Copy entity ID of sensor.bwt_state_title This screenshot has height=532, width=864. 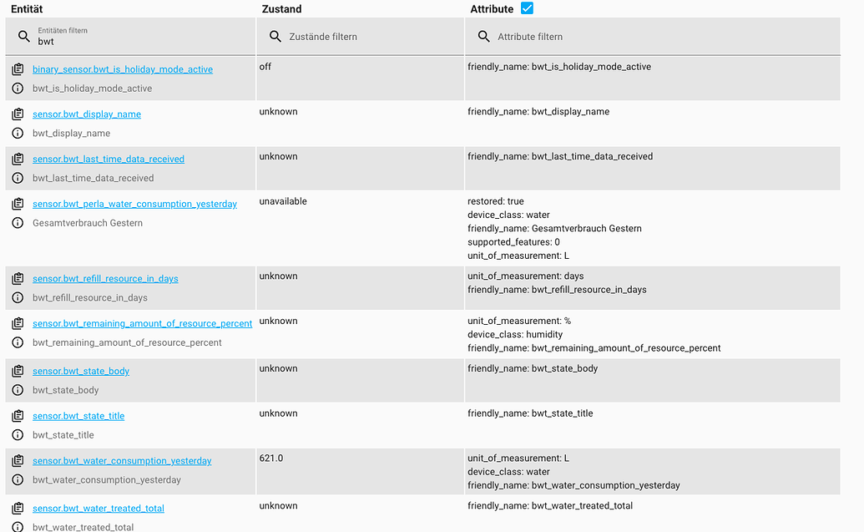17,415
